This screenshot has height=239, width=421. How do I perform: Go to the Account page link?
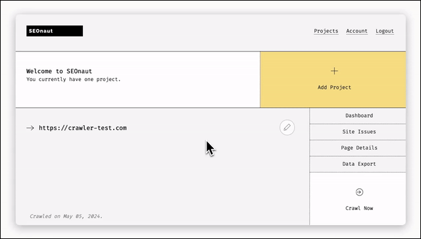(x=357, y=31)
